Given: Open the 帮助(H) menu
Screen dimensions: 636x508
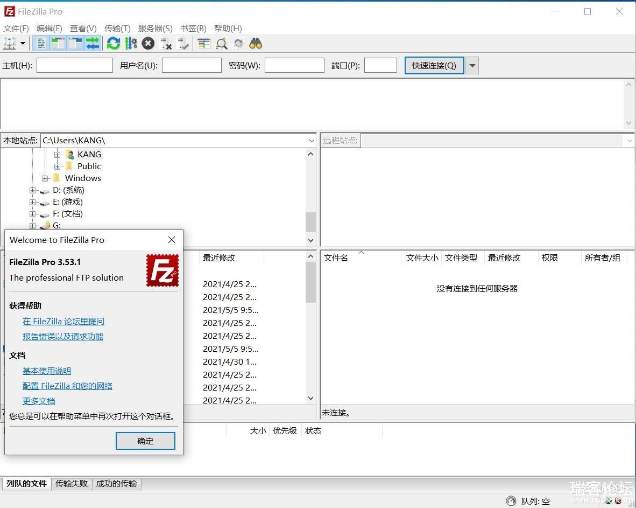Looking at the screenshot, I should tap(228, 29).
